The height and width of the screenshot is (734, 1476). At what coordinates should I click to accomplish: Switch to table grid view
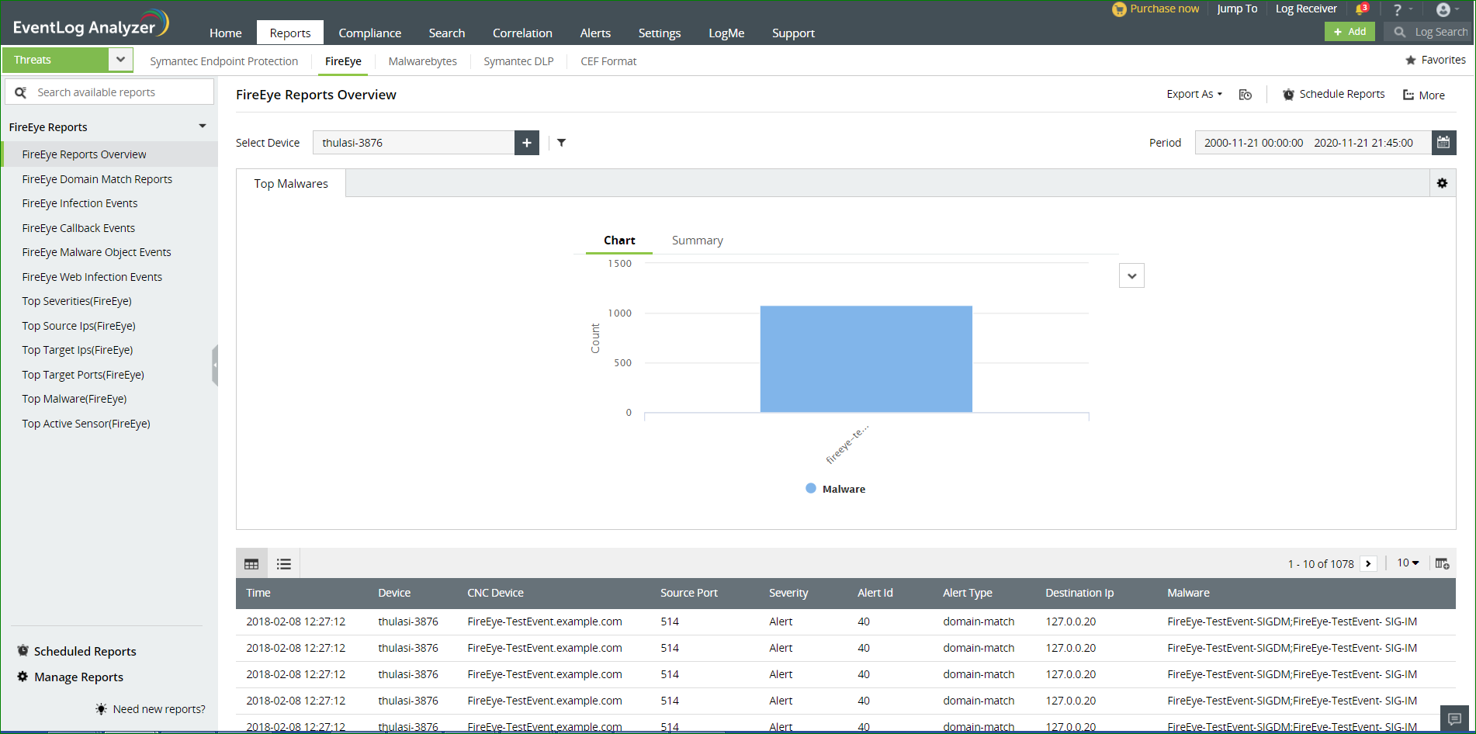click(251, 564)
